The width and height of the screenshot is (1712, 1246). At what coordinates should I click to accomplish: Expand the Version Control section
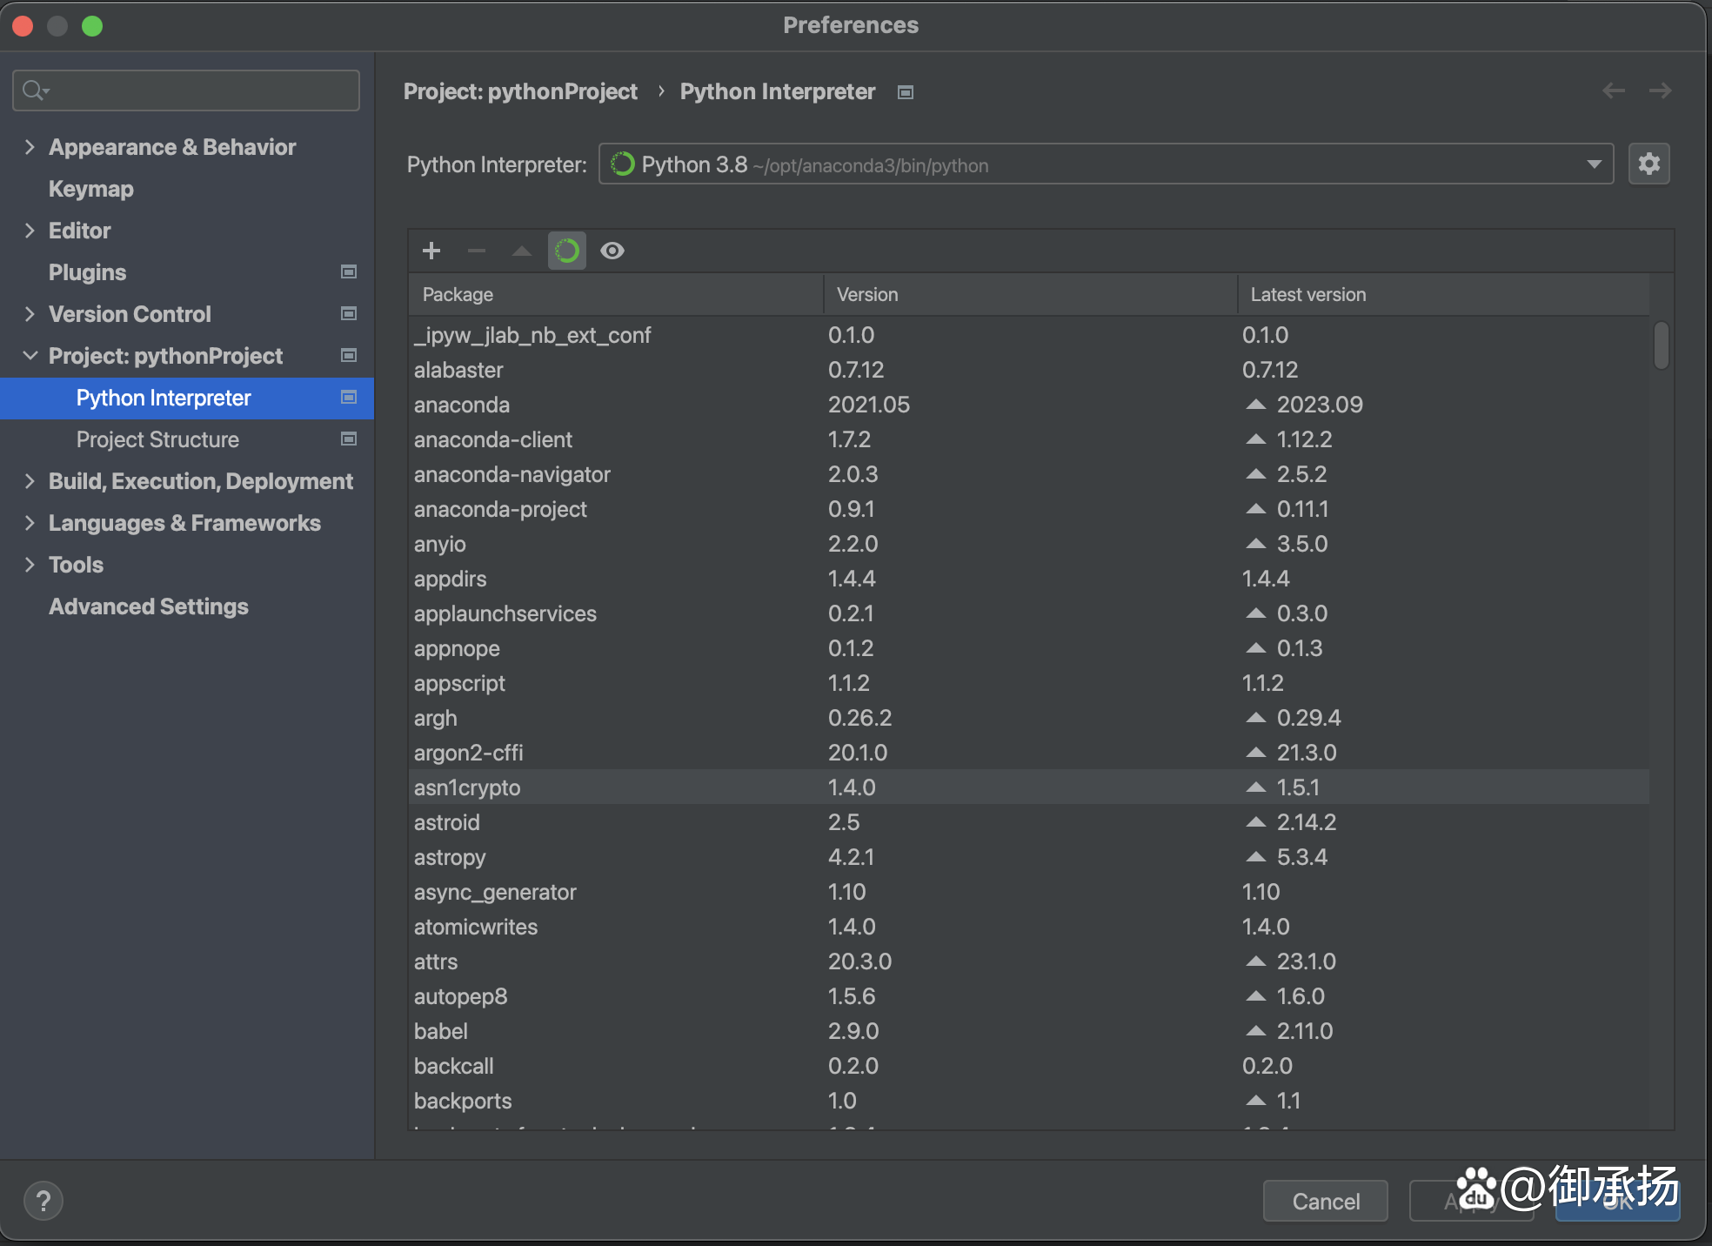click(x=30, y=314)
